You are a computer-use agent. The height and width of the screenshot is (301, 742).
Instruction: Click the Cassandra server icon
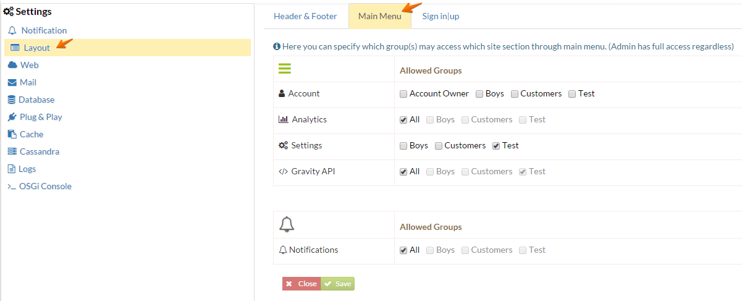tap(12, 151)
